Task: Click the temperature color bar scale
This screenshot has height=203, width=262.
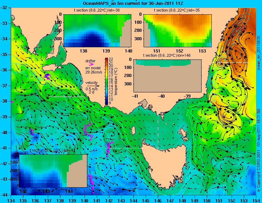Action: [107, 81]
